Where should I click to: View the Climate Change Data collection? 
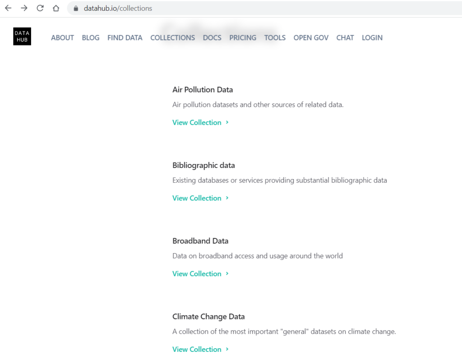(197, 349)
